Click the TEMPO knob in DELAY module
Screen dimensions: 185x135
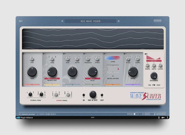97,59
